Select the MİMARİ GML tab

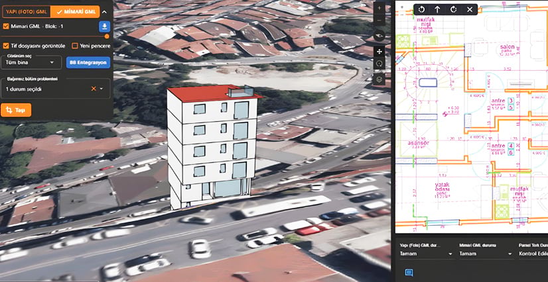coord(75,11)
